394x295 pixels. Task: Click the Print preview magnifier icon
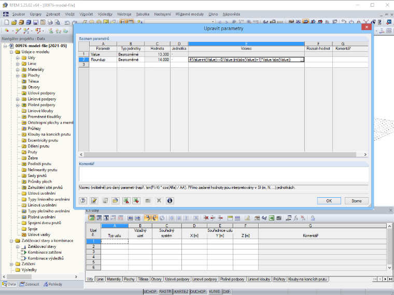(x=58, y=22)
